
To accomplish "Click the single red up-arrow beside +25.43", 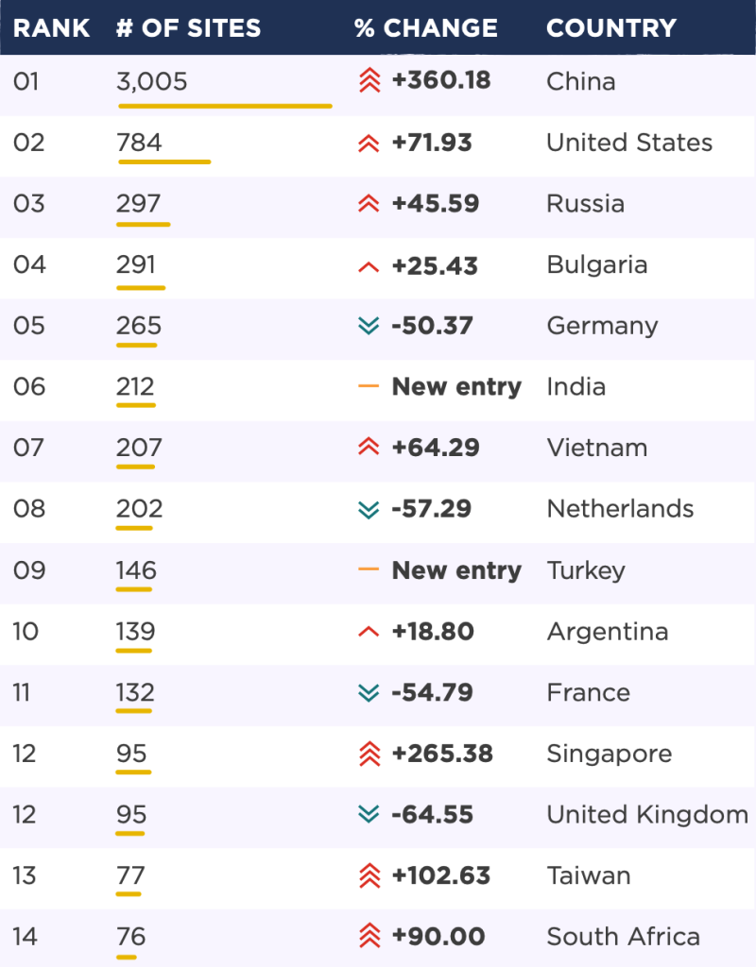I will tap(369, 267).
